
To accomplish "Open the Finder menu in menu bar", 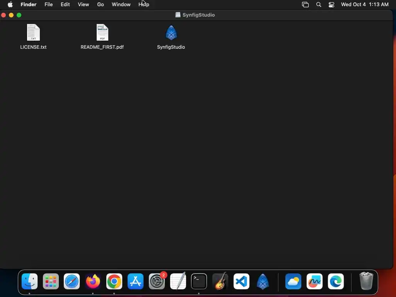I will click(29, 4).
